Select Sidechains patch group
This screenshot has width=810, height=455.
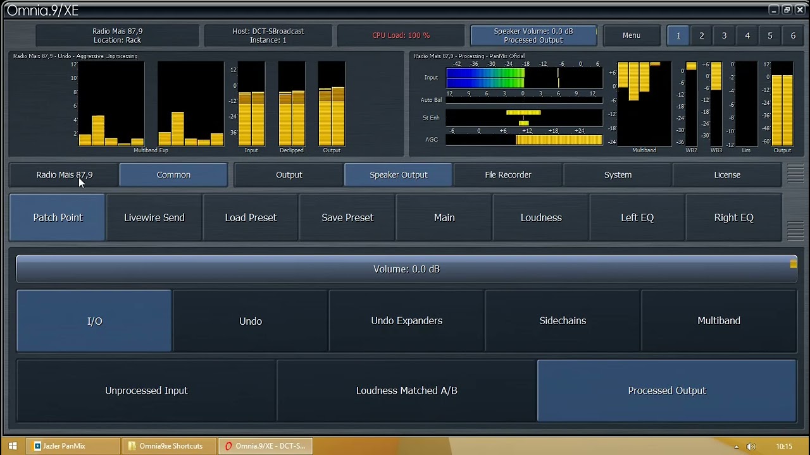pyautogui.click(x=563, y=321)
